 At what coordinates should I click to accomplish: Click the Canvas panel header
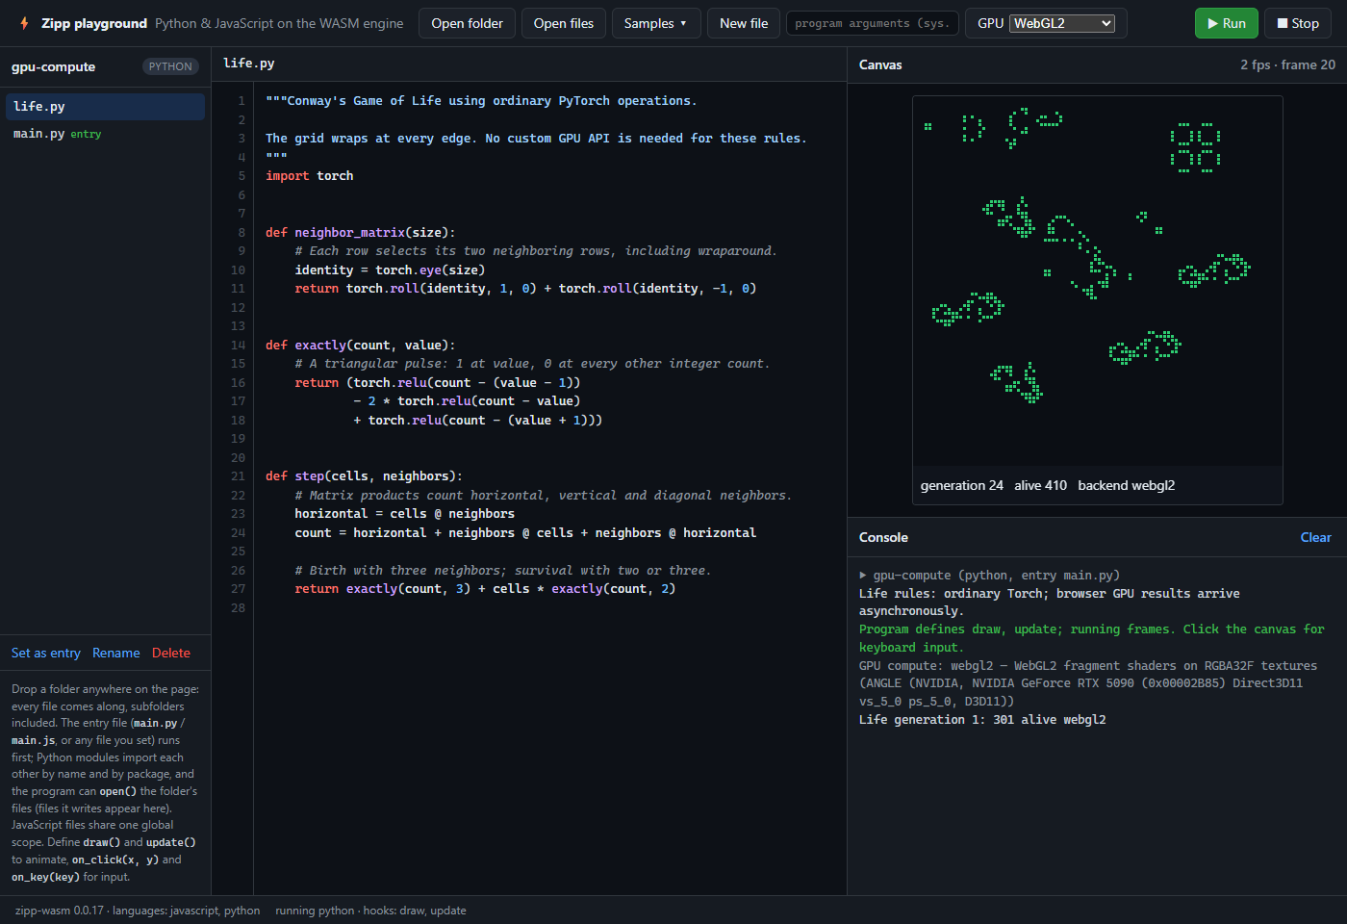880,64
